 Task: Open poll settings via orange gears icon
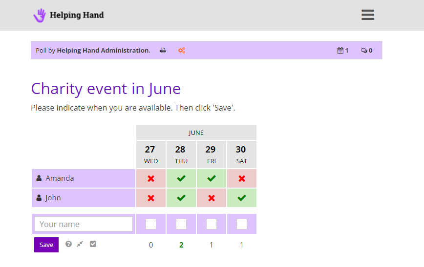pyautogui.click(x=181, y=51)
